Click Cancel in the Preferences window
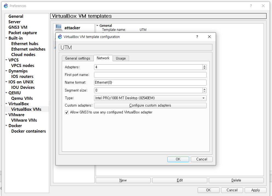 pos(232,190)
